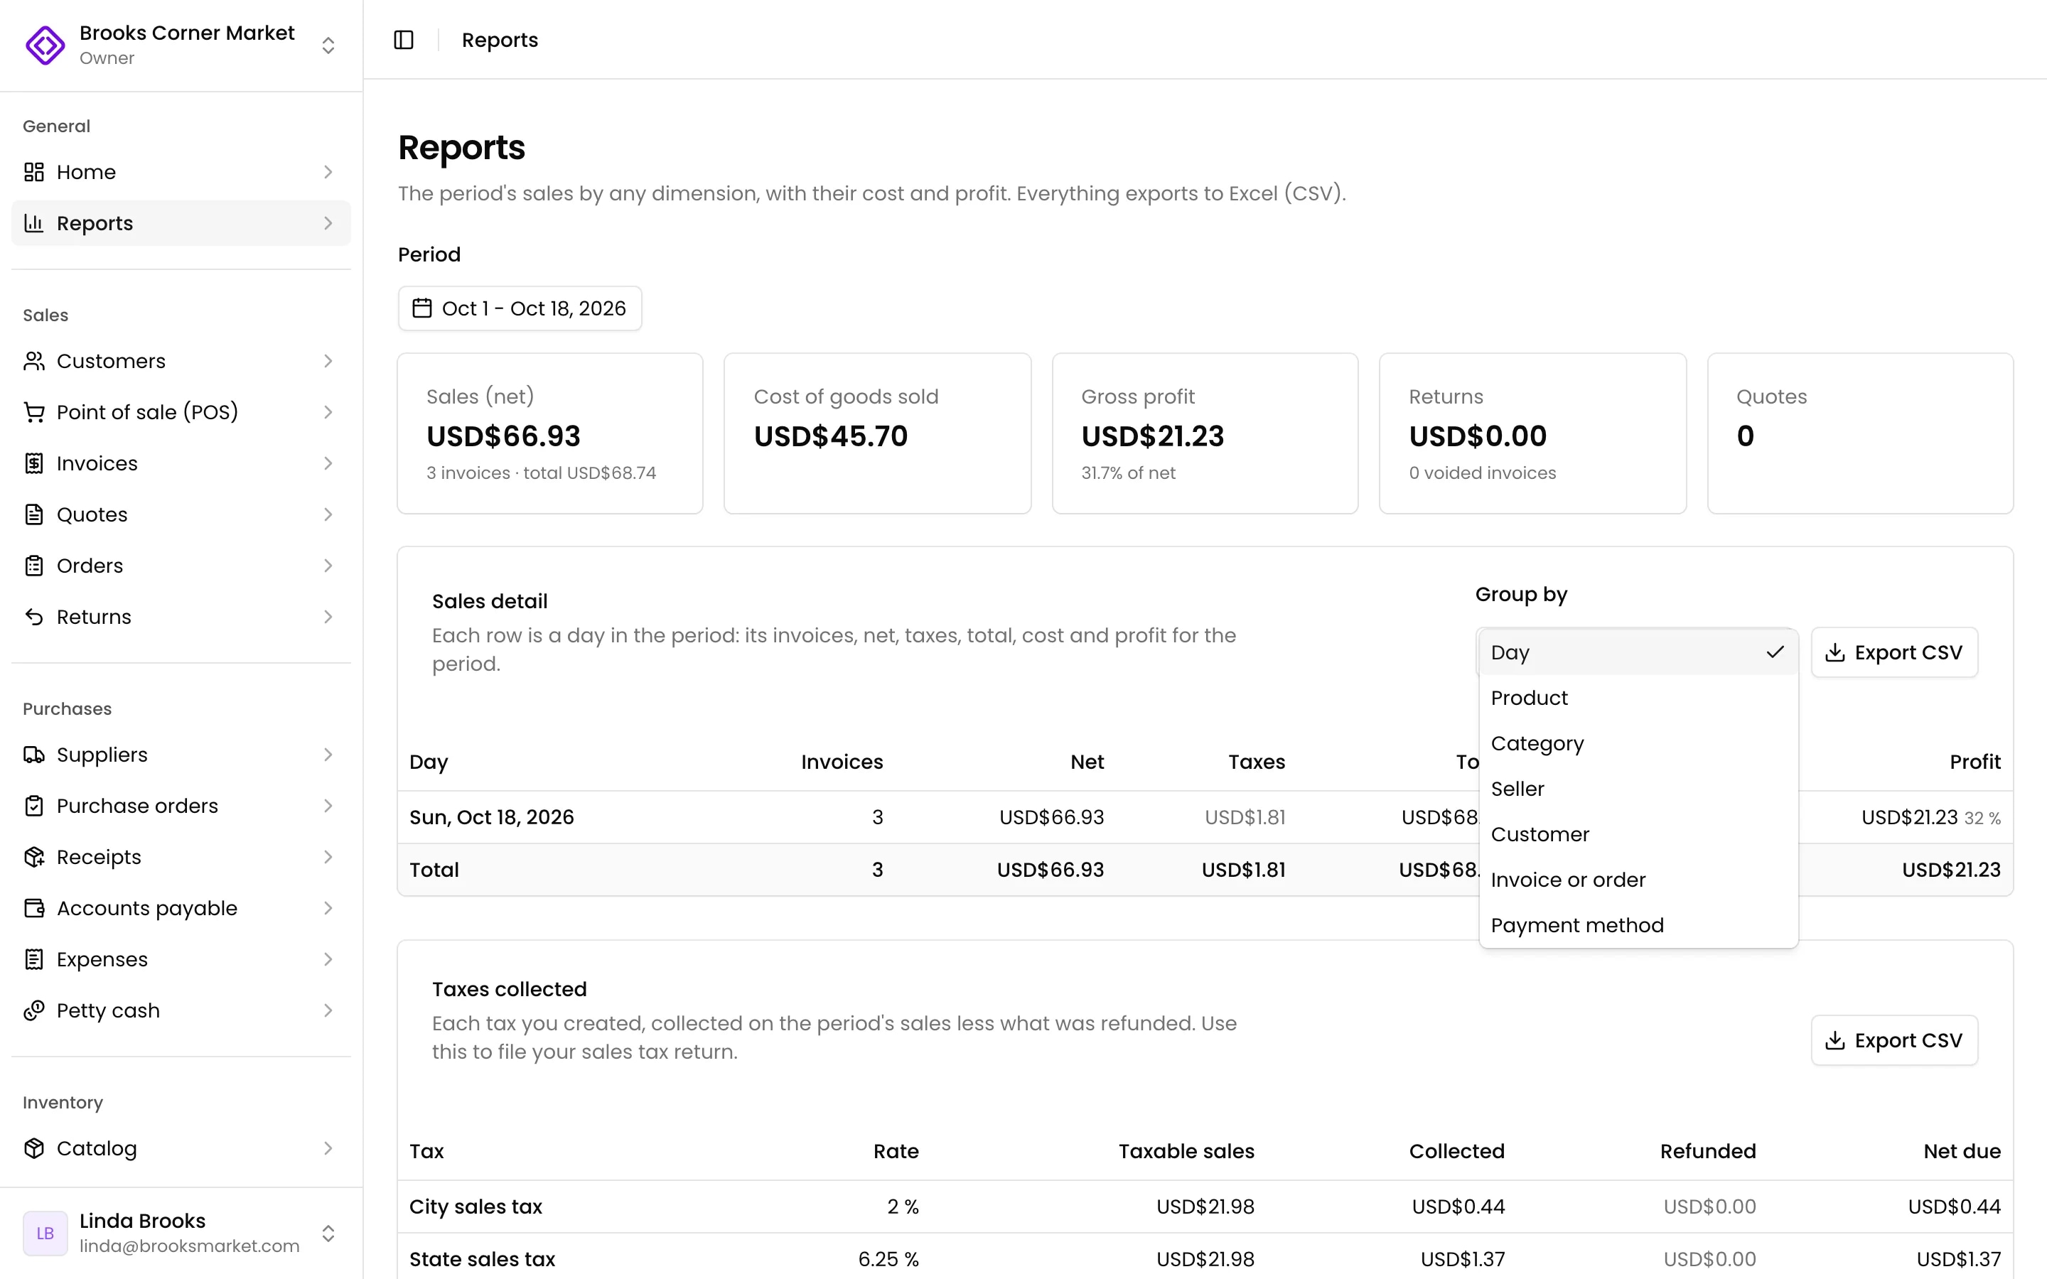
Task: Expand the Invoices chevron arrow
Action: [x=328, y=463]
